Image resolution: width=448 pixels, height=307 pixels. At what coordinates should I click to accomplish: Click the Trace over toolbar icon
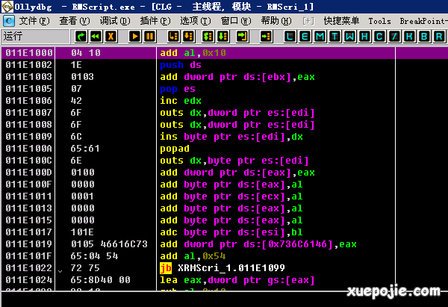(223, 37)
